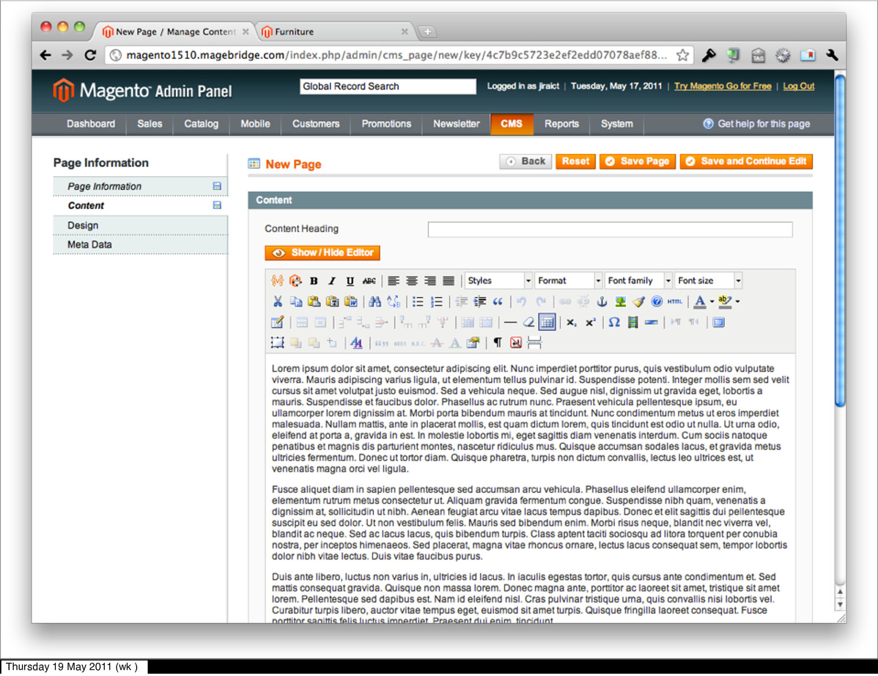This screenshot has height=676, width=878.
Task: Click the Blockquote icon
Action: (498, 301)
